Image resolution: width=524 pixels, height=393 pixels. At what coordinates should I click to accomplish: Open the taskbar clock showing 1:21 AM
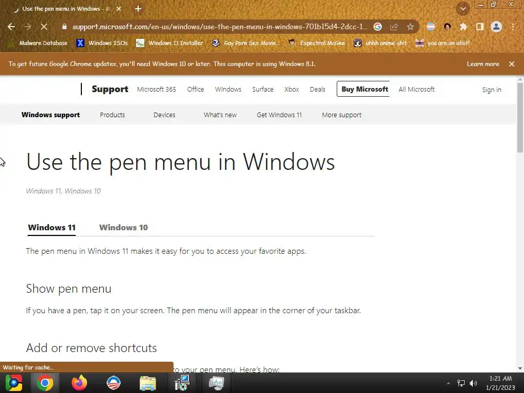500,383
